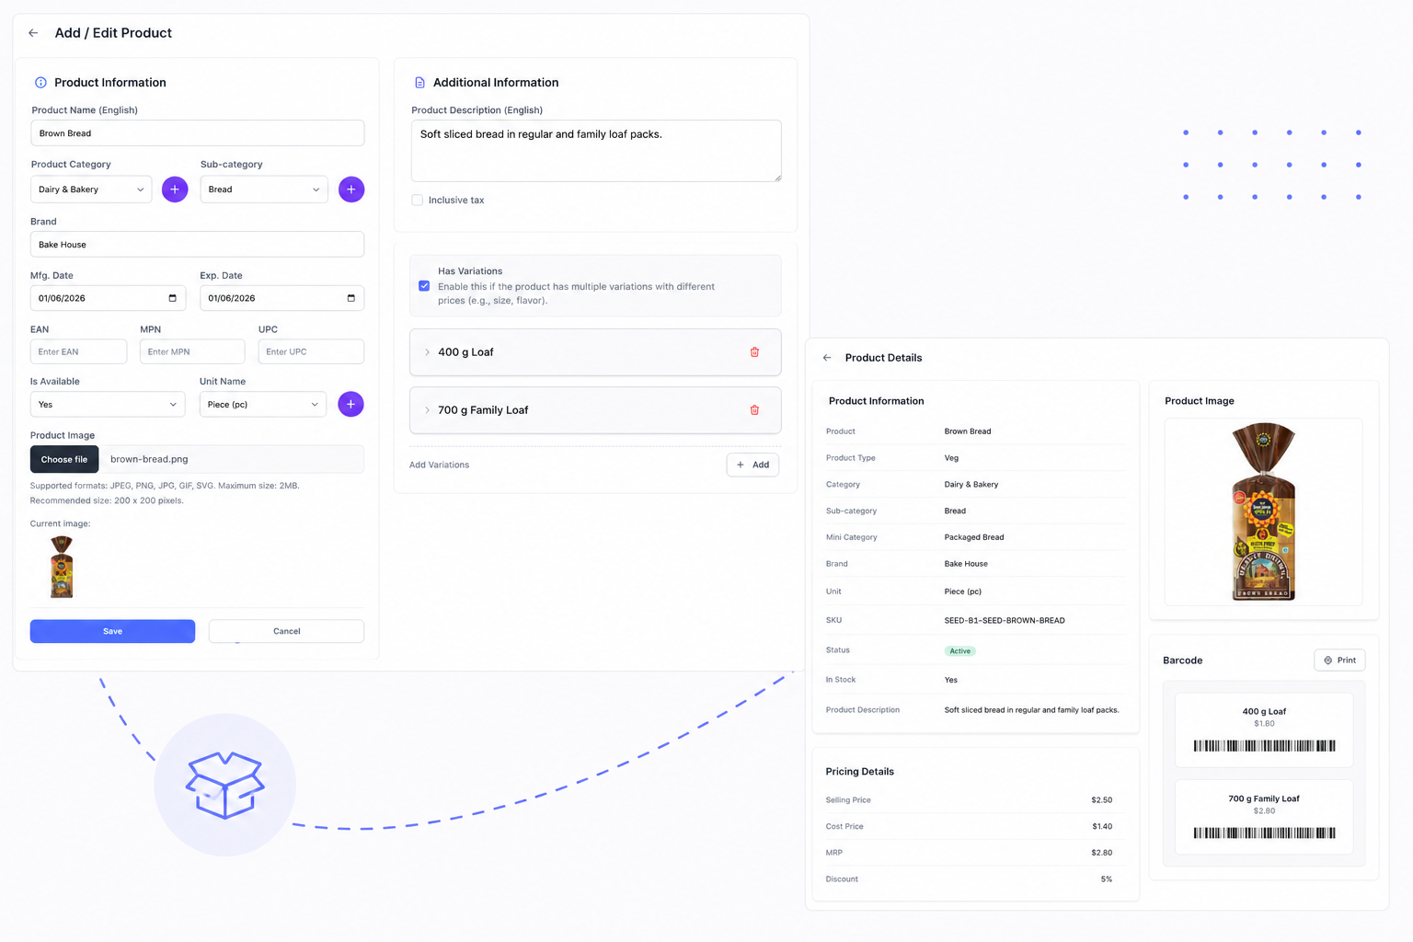Click the Selling Price value $2.50
Viewport: 1413px width, 942px height.
[1101, 800]
